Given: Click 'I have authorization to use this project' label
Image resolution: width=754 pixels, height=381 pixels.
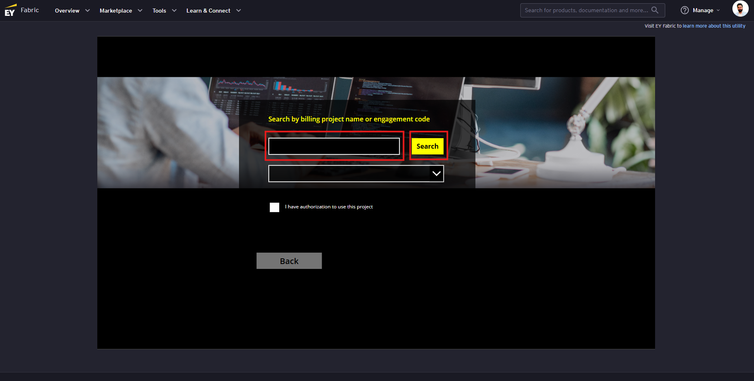Looking at the screenshot, I should [x=329, y=207].
